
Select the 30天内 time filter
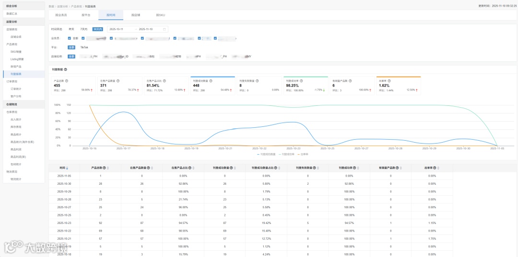tap(98, 29)
